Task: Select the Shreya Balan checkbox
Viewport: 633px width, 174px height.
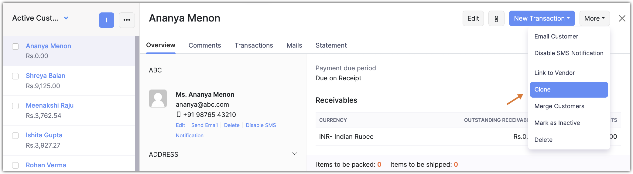Action: pyautogui.click(x=15, y=76)
